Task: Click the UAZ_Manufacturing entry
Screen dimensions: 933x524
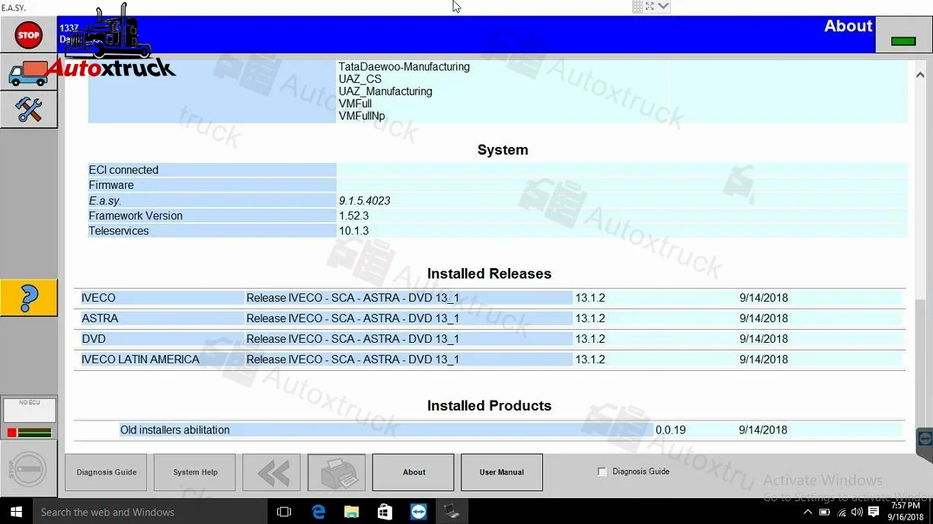Action: point(385,91)
